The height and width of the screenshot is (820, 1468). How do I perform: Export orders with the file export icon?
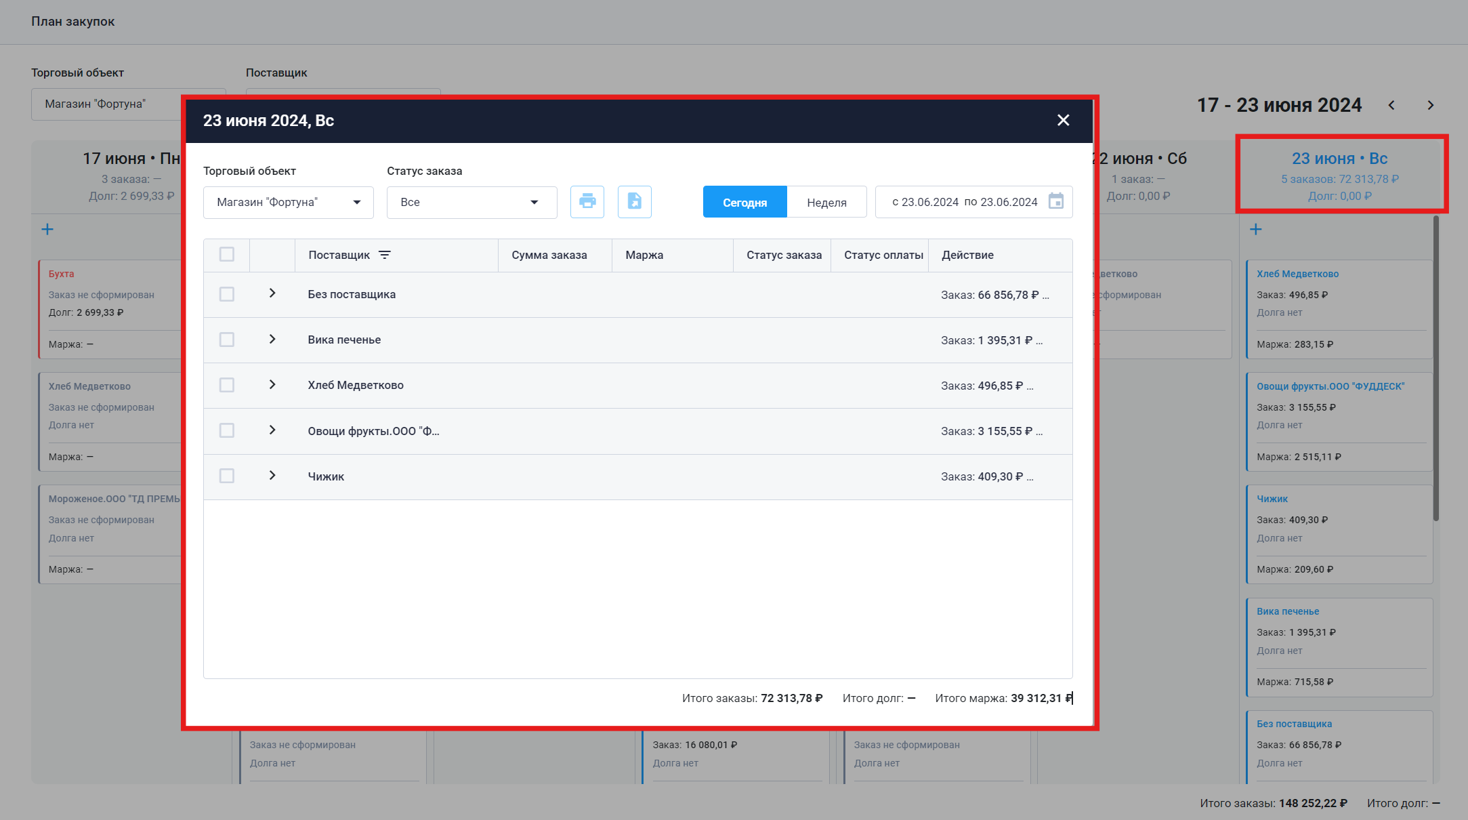(635, 202)
